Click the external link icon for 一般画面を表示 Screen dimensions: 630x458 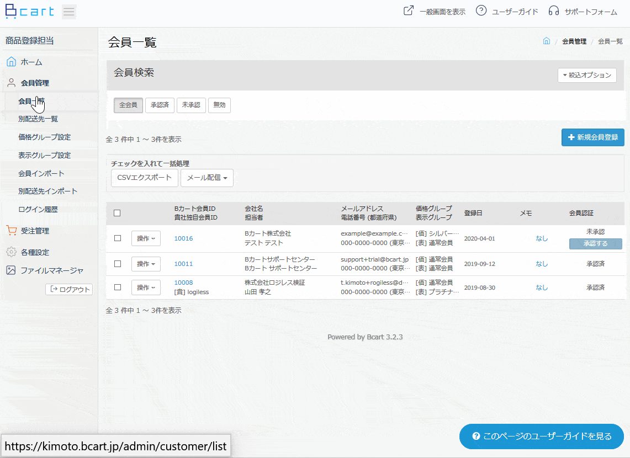[x=408, y=11]
